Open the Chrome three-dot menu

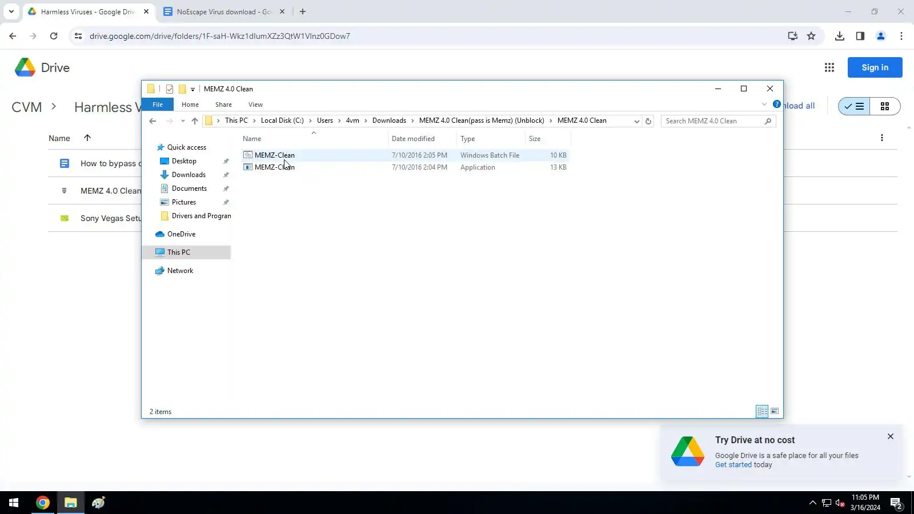point(901,36)
